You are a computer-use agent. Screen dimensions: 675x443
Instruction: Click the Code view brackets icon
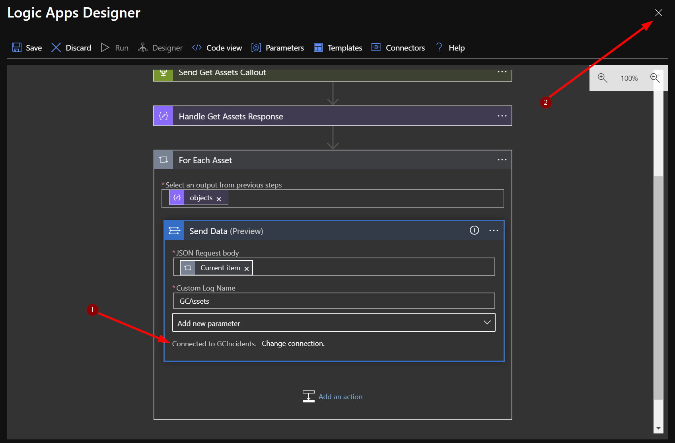[x=197, y=48]
